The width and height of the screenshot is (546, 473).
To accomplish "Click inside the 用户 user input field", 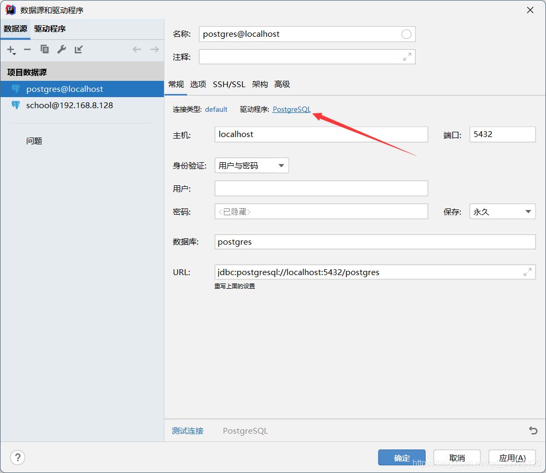I will click(x=321, y=188).
